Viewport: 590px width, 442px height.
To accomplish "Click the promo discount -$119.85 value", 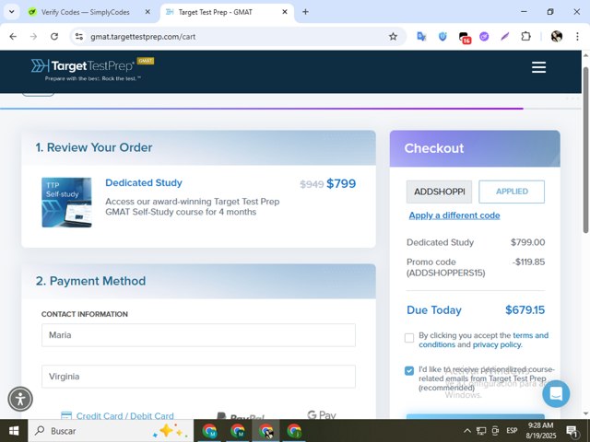I will point(528,262).
